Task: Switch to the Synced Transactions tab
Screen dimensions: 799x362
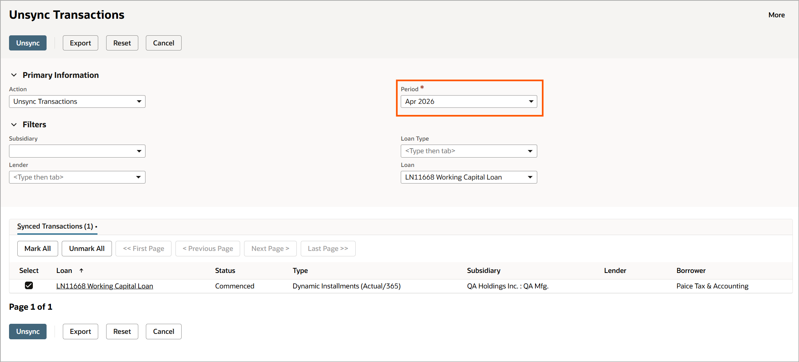Action: pos(55,226)
